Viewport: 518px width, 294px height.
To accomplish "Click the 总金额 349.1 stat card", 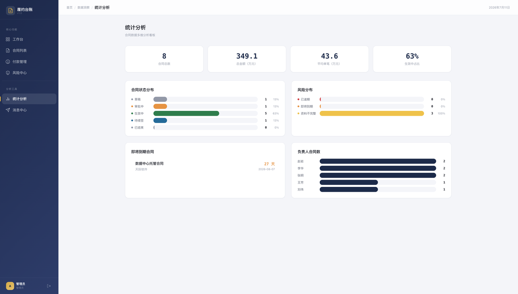I will click(x=247, y=59).
